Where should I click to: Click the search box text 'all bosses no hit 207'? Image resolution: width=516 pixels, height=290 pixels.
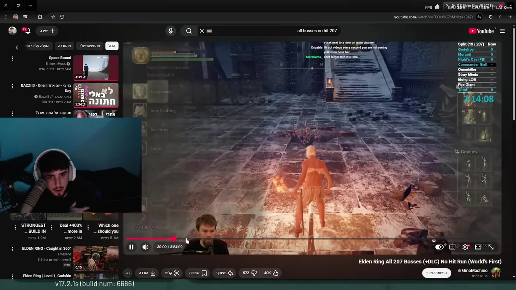[317, 31]
